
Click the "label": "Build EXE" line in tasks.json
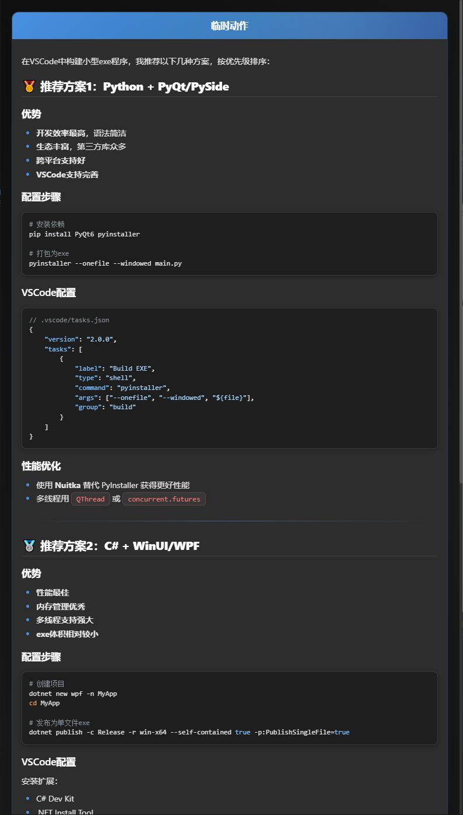(115, 368)
